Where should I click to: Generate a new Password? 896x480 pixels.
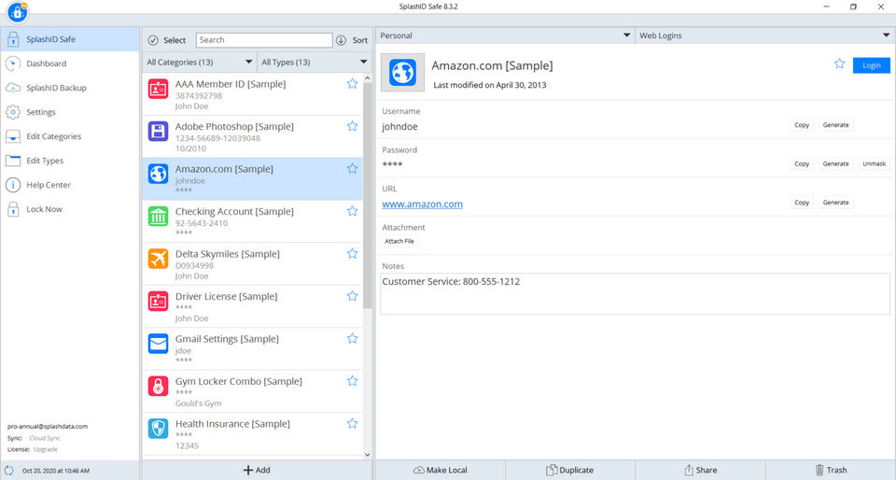point(835,163)
